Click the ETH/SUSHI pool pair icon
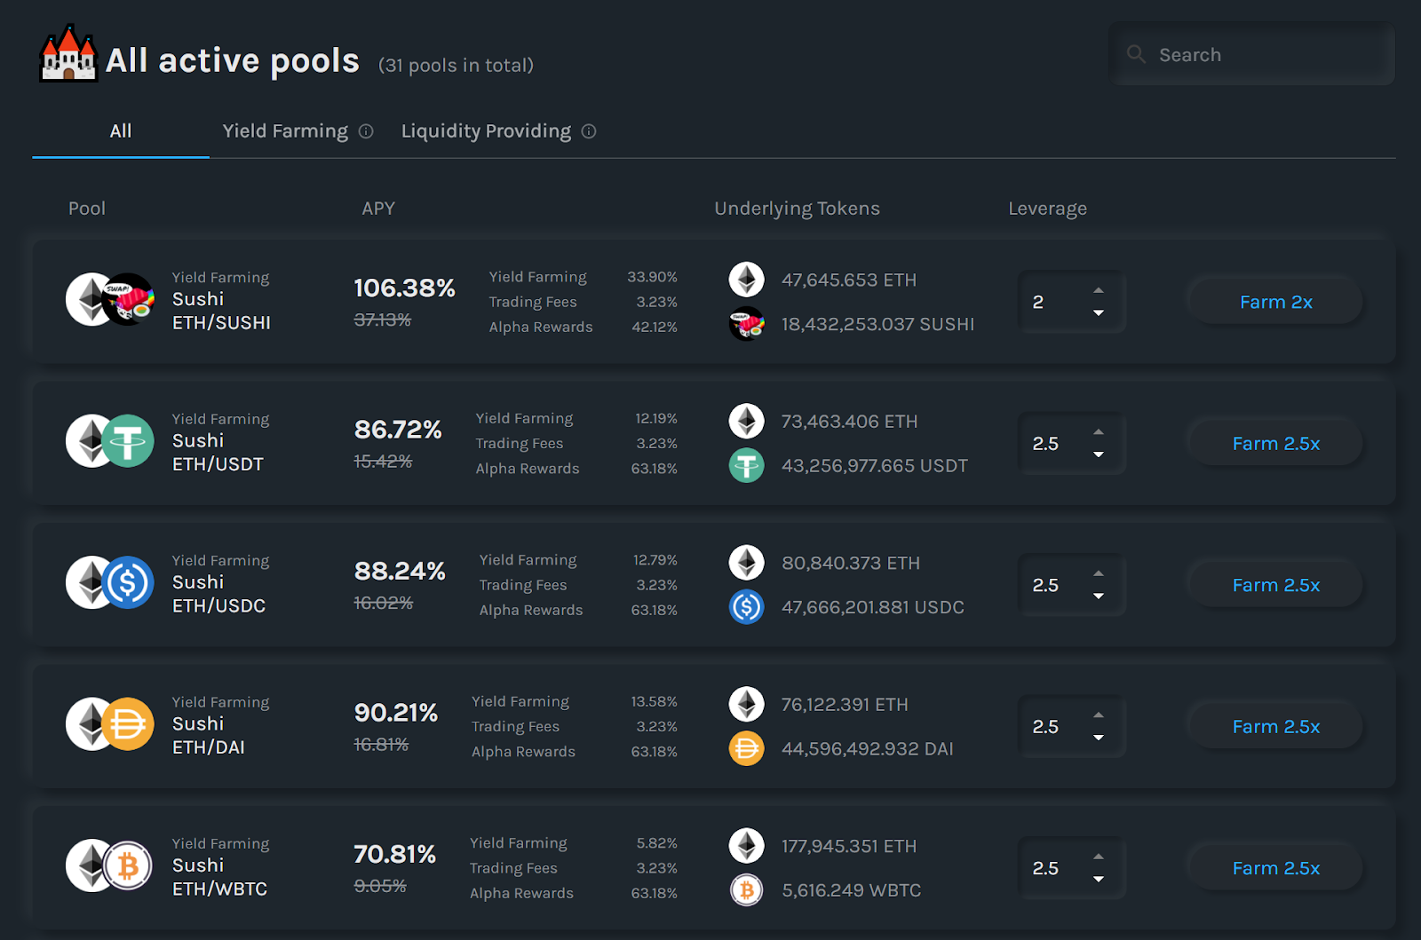Screen dimensions: 1421x940 pyautogui.click(x=110, y=299)
